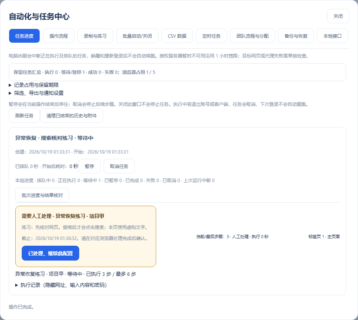This screenshot has height=320, width=358.
Task: Click the 关闭 button at top right
Action: click(338, 16)
